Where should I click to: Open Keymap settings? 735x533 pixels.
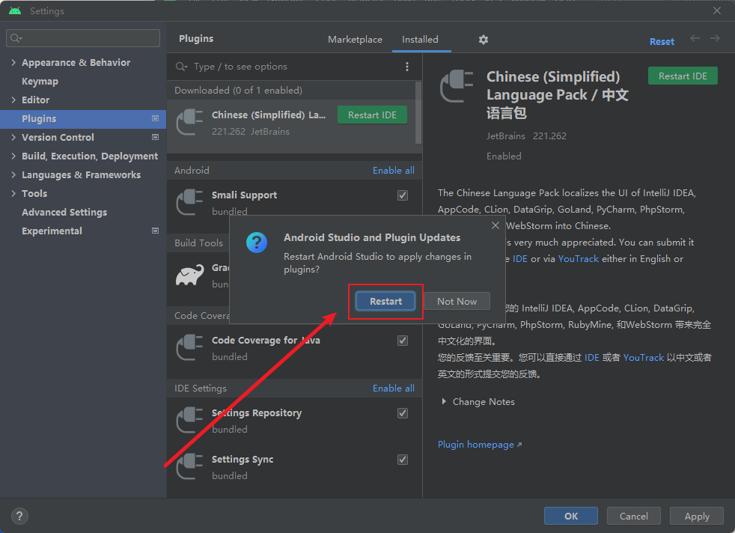(x=40, y=81)
